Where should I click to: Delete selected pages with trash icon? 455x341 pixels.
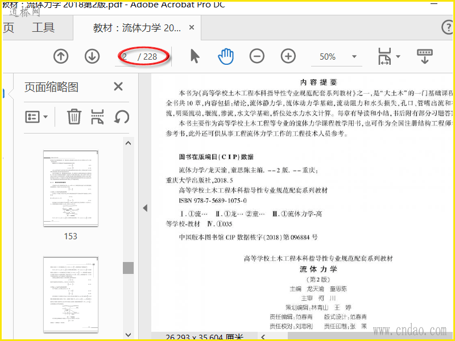pos(74,117)
